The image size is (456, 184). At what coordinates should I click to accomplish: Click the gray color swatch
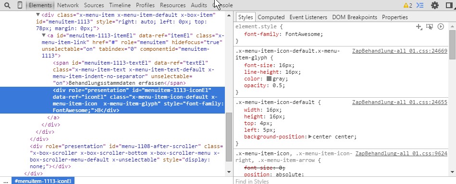[x=269, y=79]
